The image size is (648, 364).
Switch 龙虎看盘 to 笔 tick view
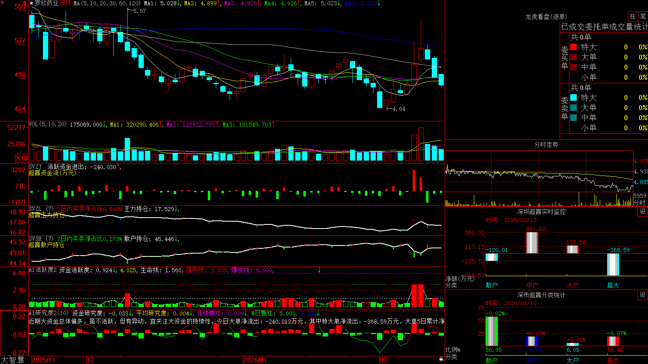point(643,17)
